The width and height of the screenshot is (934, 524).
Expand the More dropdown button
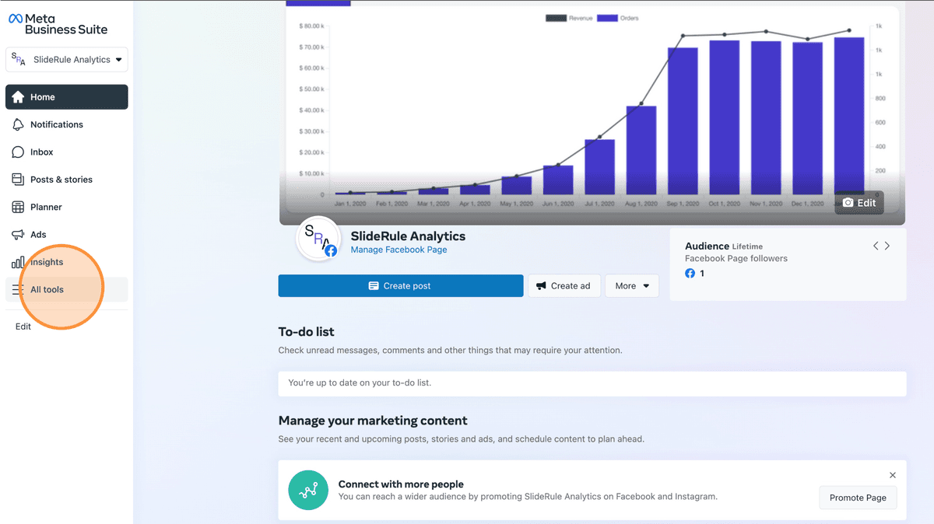pyautogui.click(x=632, y=286)
